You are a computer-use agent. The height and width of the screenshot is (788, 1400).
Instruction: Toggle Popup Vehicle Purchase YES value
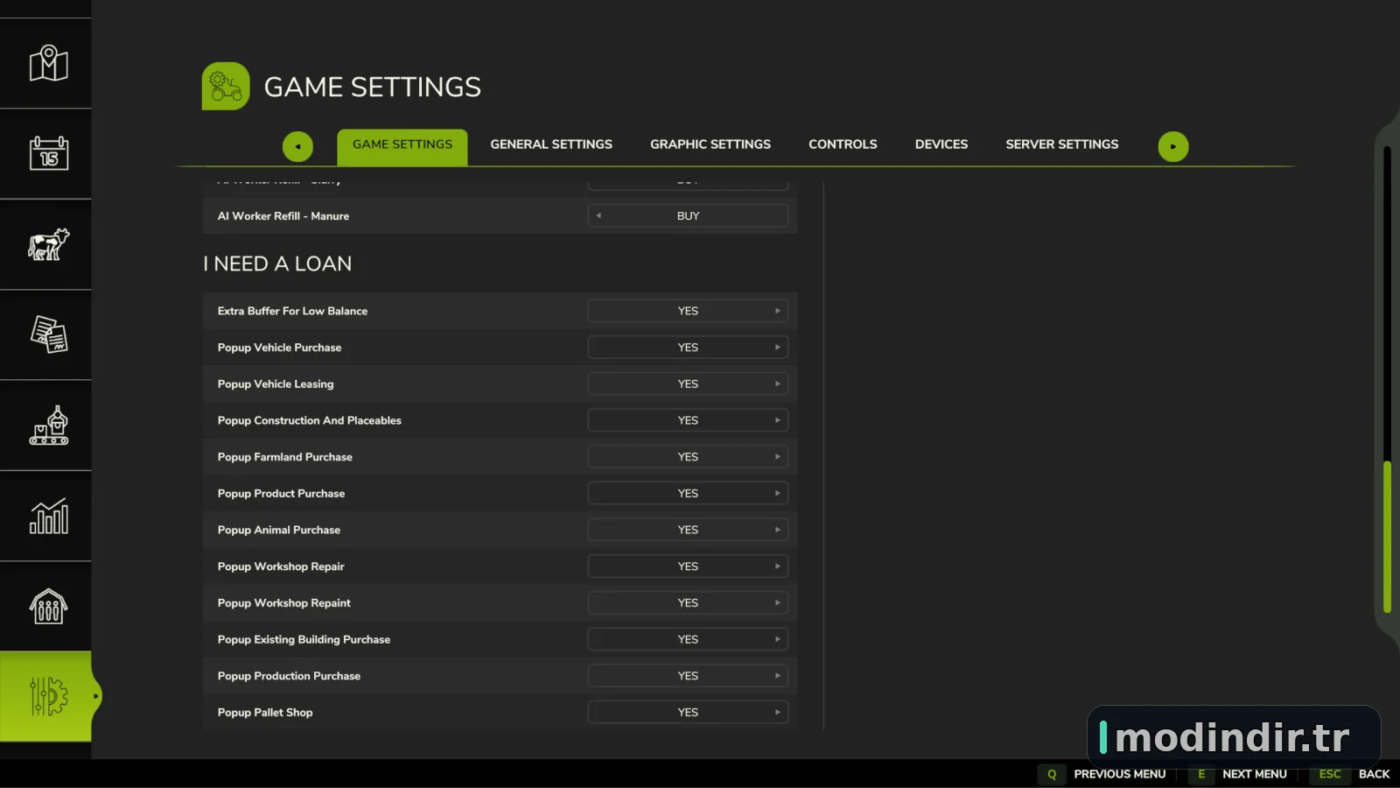click(688, 348)
